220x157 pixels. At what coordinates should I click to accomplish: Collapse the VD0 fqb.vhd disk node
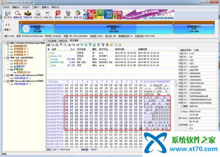(x=5, y=58)
